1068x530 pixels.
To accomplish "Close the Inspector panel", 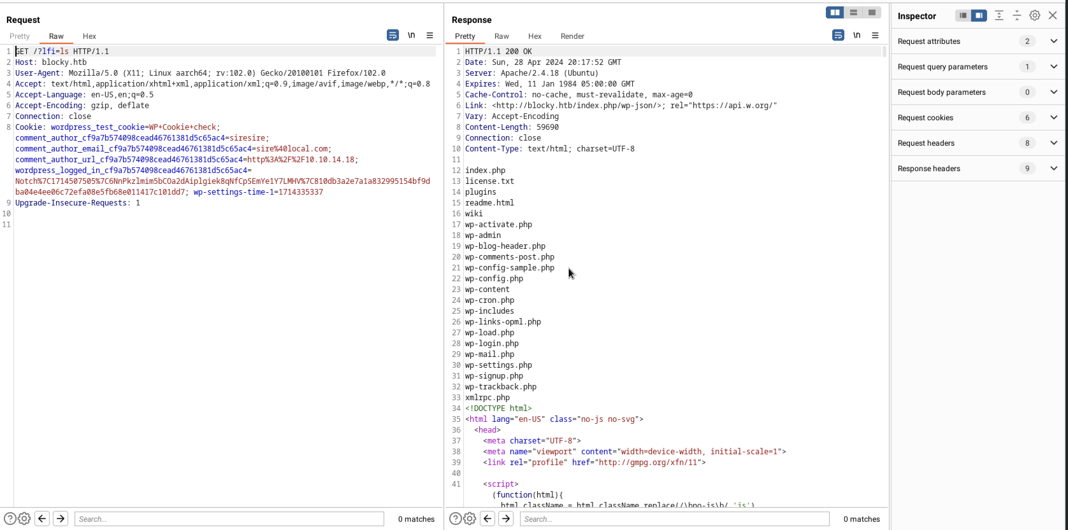I will [1053, 16].
